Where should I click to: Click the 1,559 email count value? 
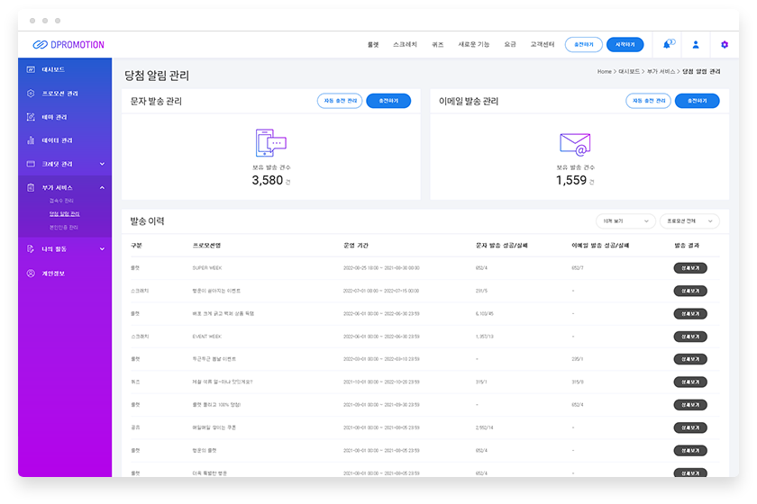tap(571, 180)
